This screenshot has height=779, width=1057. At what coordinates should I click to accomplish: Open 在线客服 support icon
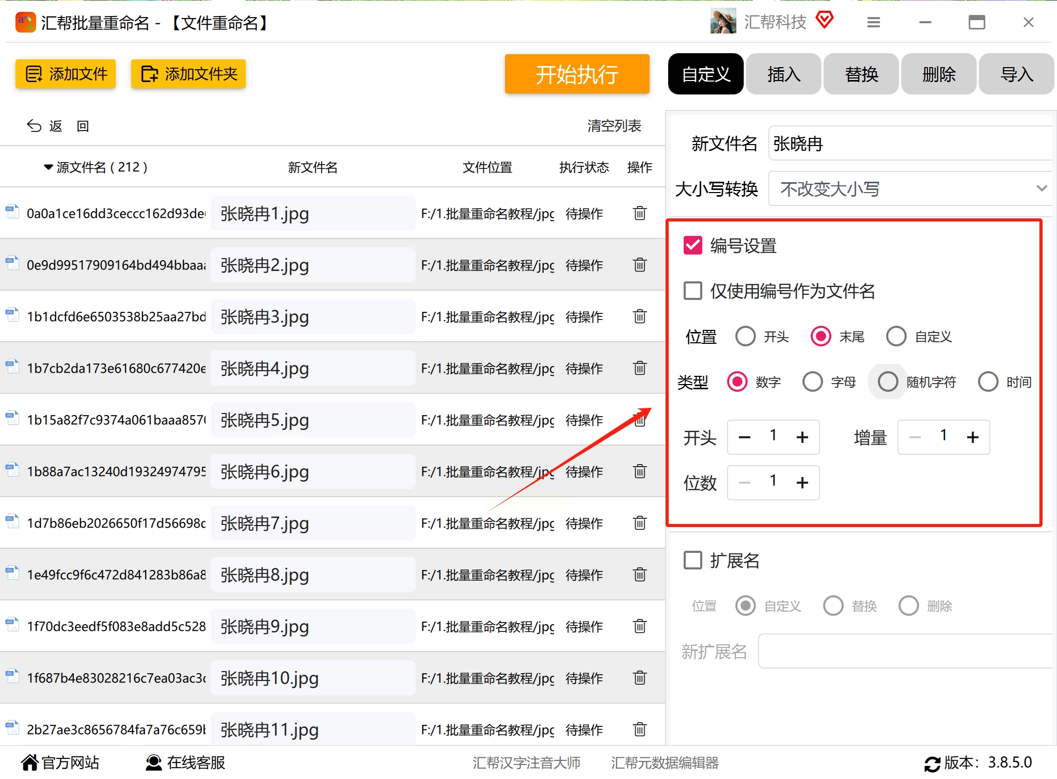[153, 762]
